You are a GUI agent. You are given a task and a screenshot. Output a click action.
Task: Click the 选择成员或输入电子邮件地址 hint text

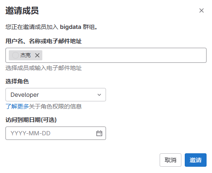44,68
